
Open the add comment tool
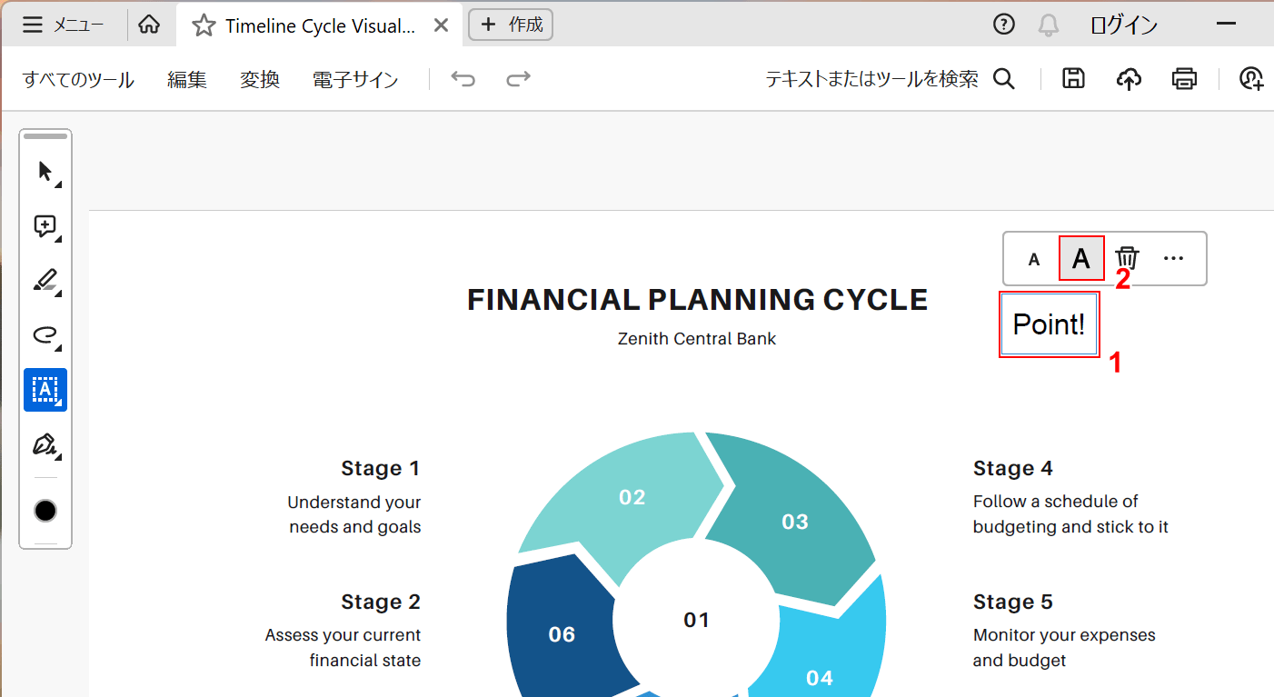45,226
